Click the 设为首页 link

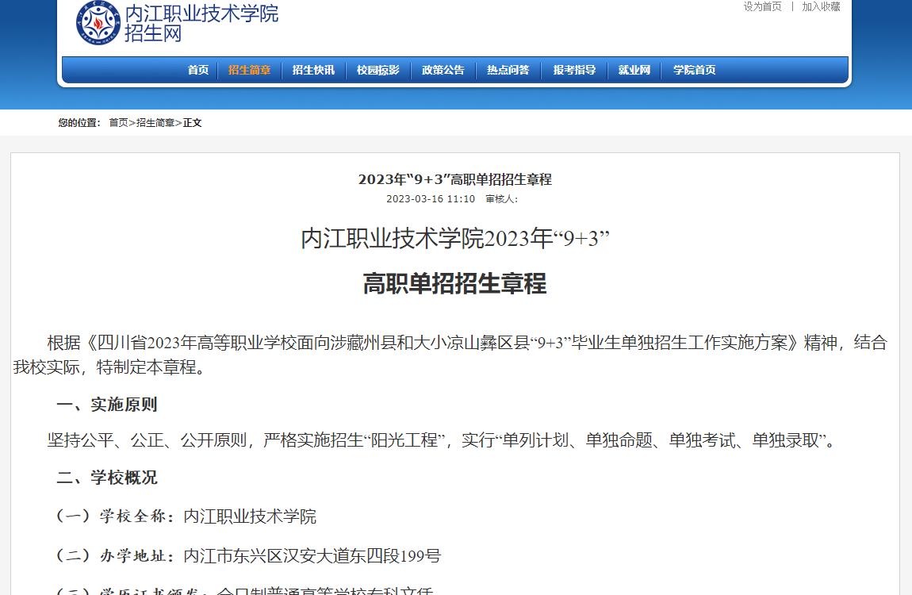(x=763, y=6)
